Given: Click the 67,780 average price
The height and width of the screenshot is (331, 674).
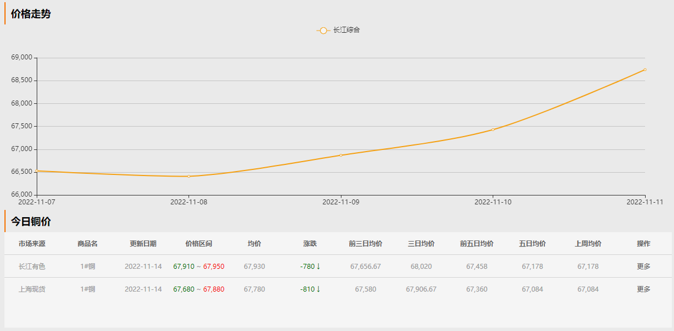Looking at the screenshot, I should click(x=254, y=289).
